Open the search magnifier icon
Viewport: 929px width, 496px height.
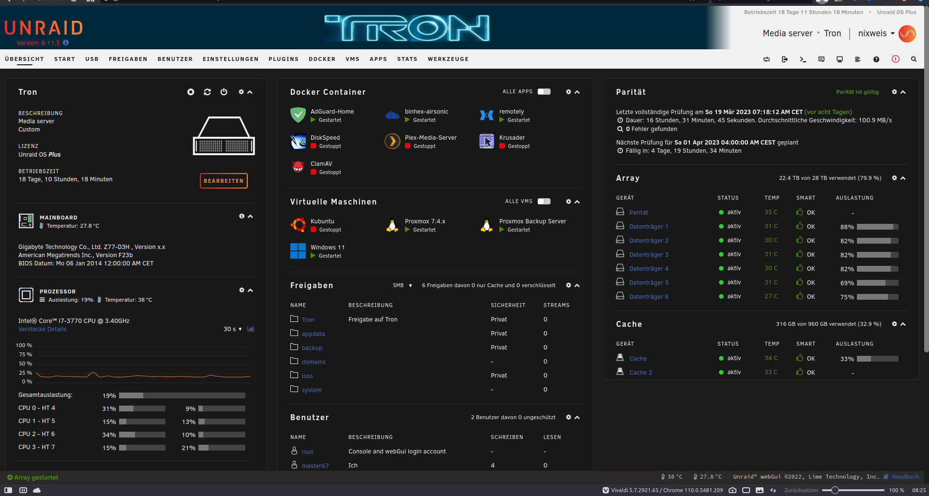(x=914, y=59)
